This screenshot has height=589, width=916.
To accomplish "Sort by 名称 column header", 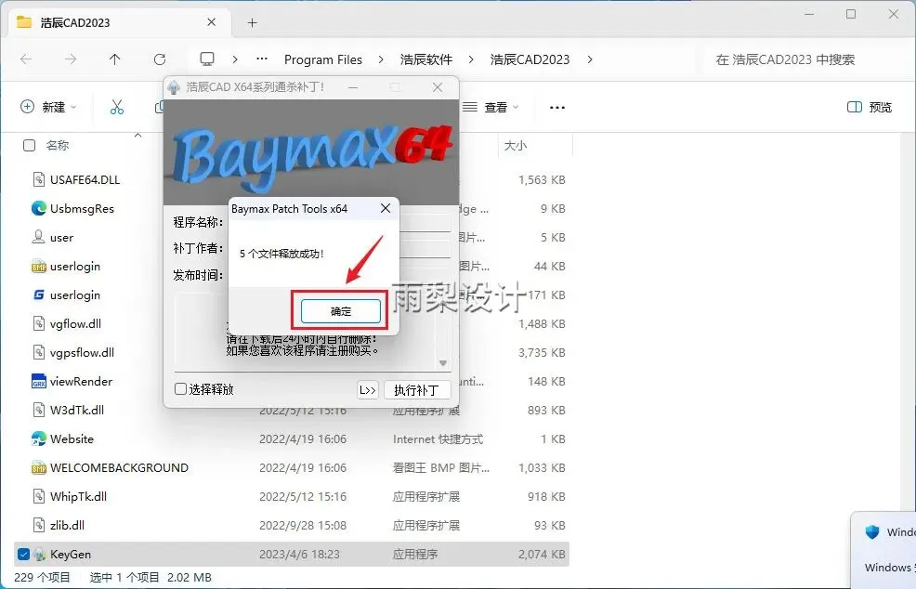I will tap(58, 146).
